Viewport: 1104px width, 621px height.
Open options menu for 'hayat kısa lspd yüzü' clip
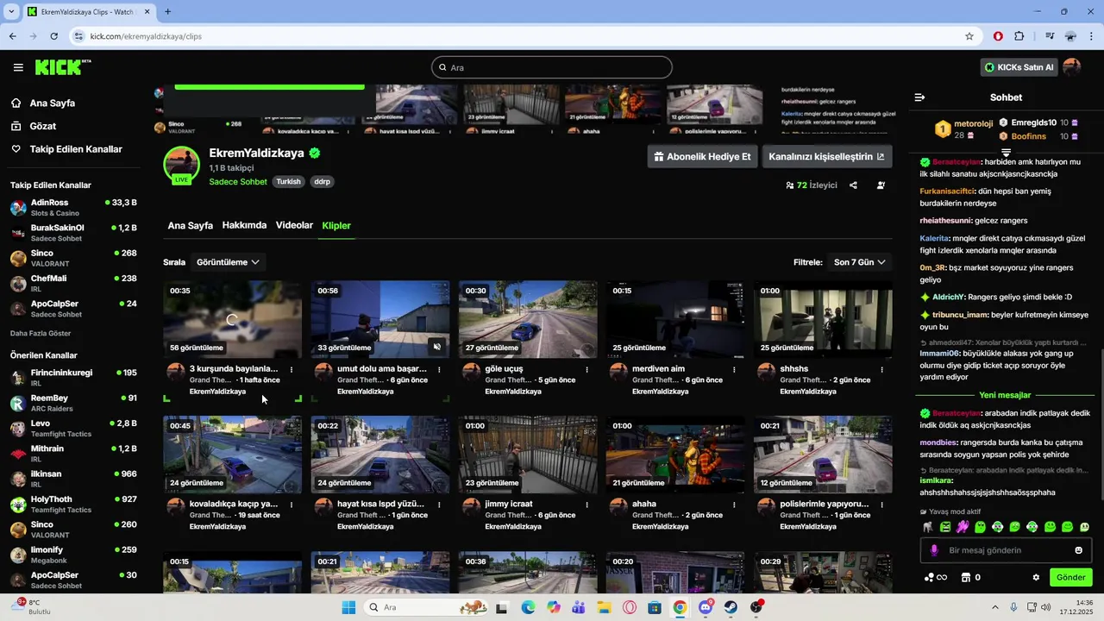click(x=439, y=505)
